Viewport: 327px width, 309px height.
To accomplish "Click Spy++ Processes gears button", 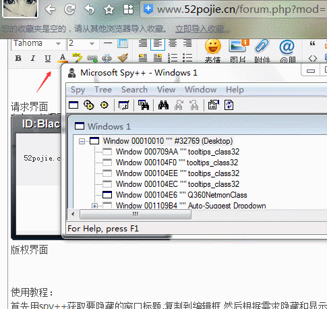I will click(89, 105).
